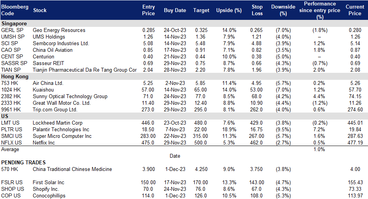This screenshot has height=199, width=368.
Task: Click the 'Date' label below Average
Action: pyautogui.click(x=175, y=156)
